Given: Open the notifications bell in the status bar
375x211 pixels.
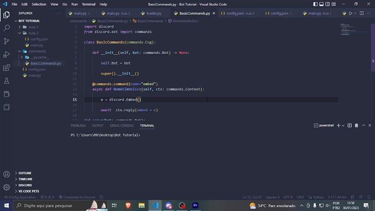Looking at the screenshot, I should 369,197.
